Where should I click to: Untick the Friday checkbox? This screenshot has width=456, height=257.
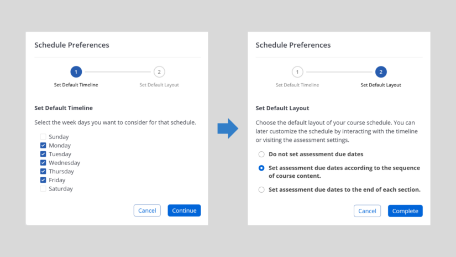click(x=43, y=180)
